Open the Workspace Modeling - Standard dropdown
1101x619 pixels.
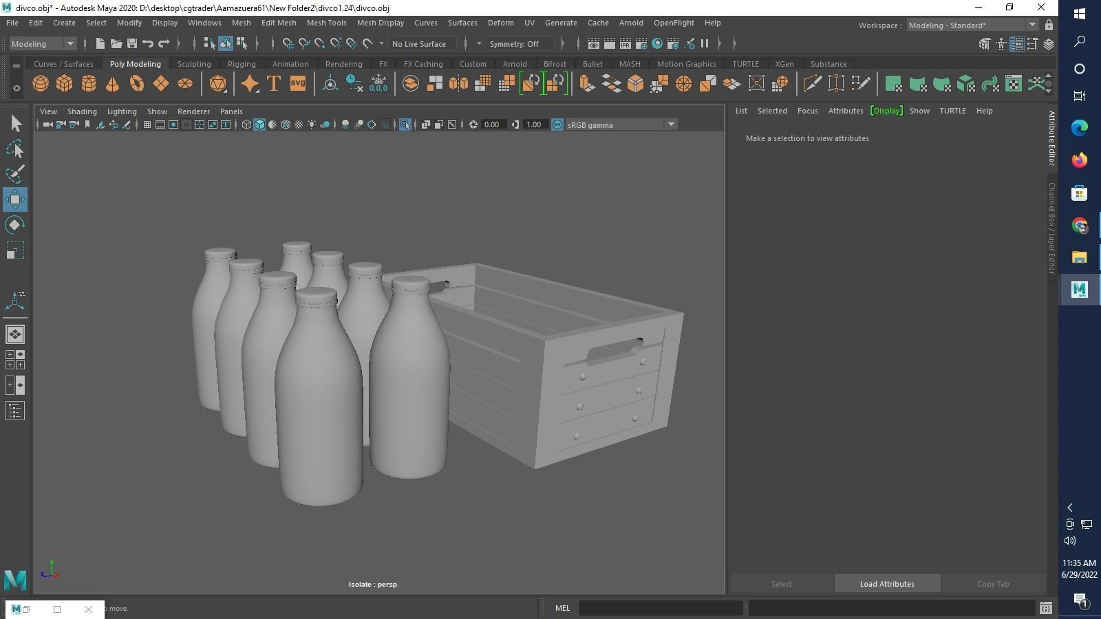coord(972,25)
